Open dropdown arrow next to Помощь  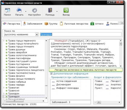(57, 12)
